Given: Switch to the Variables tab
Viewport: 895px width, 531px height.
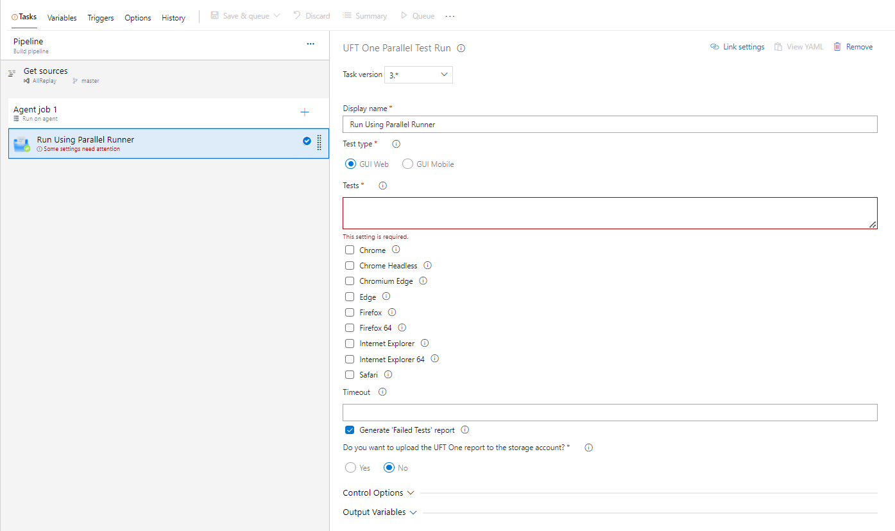Looking at the screenshot, I should 62,18.
